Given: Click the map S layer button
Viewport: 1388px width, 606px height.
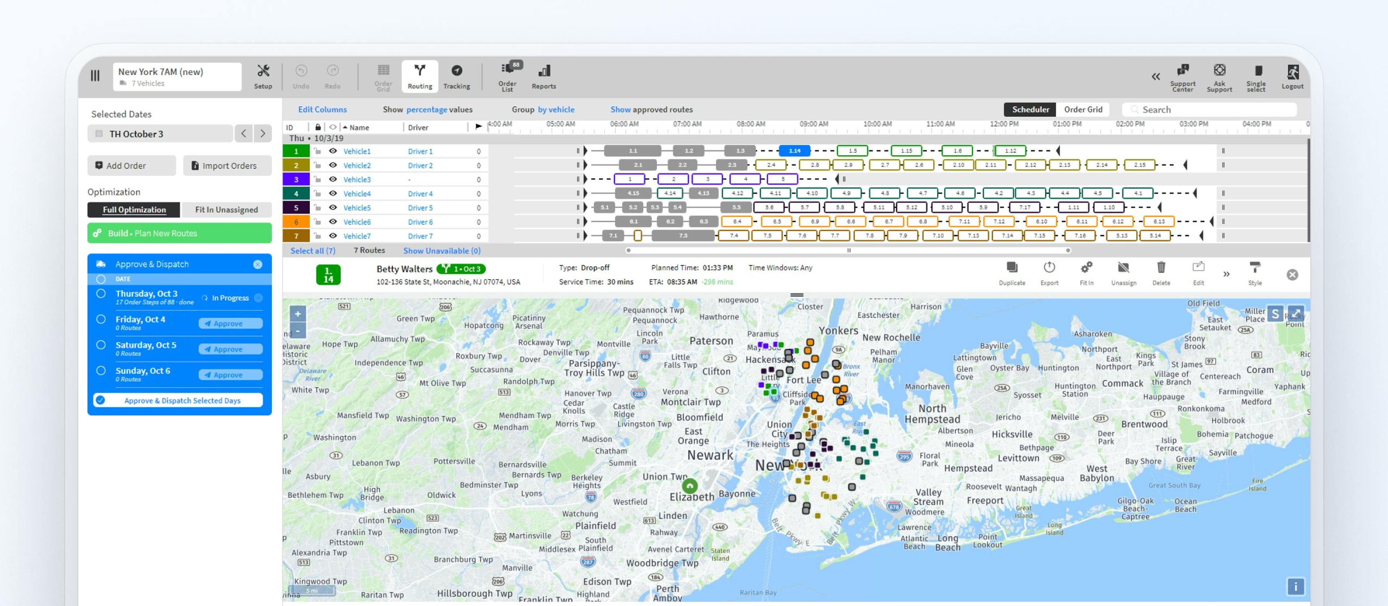Looking at the screenshot, I should (1275, 314).
